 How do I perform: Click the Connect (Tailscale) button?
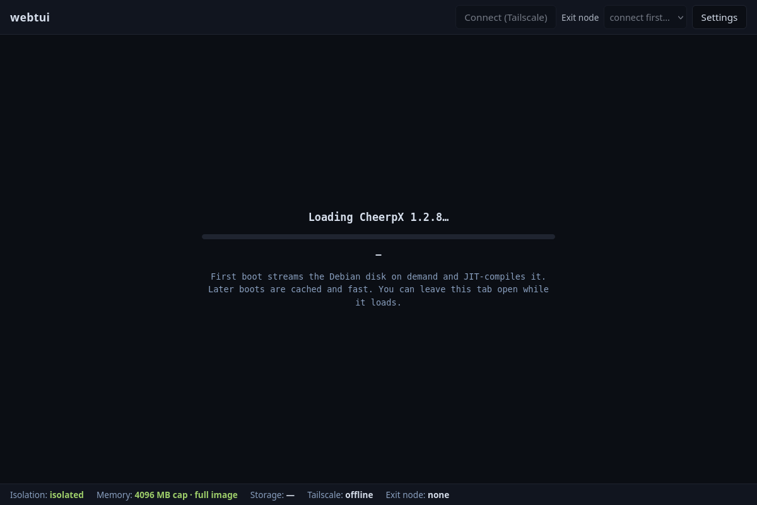coord(506,17)
